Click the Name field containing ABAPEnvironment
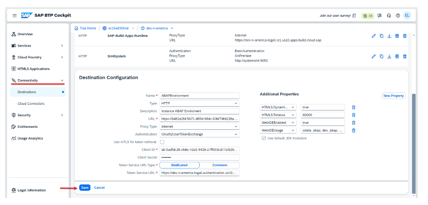 [200, 95]
